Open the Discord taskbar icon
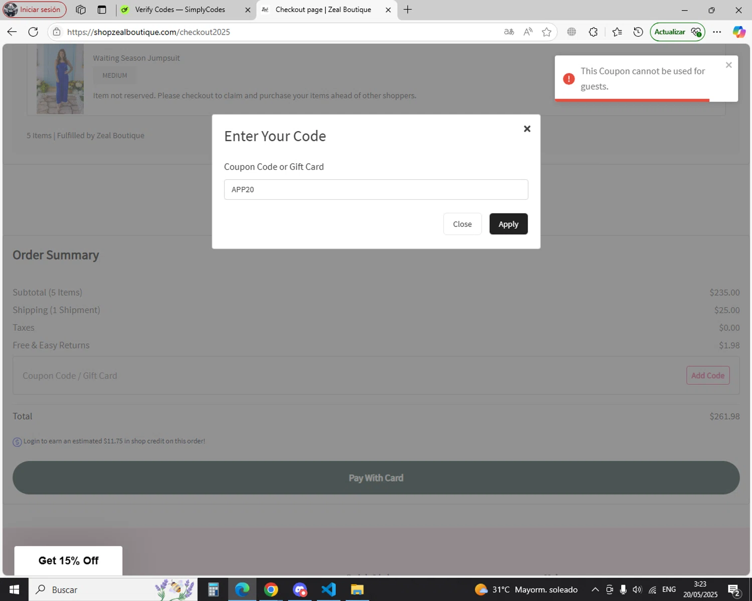The image size is (752, 601). coord(300,589)
